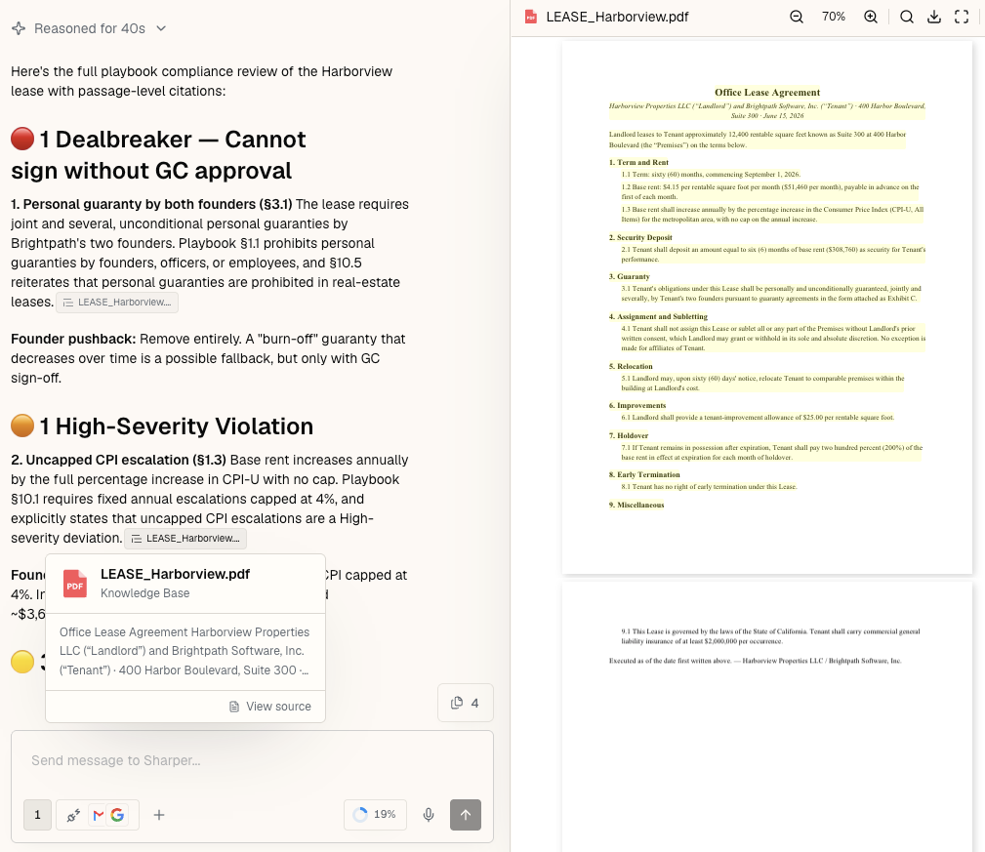
Task: Click the LEASE_Harborview.pdf viewer title
Action: point(617,17)
